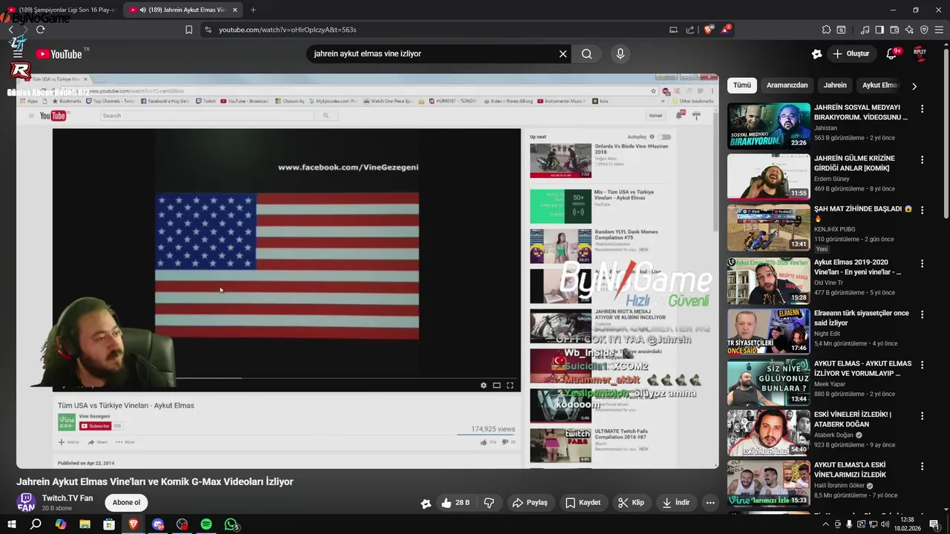Reload the page with the refresh icon
The height and width of the screenshot is (534, 950).
(40, 30)
